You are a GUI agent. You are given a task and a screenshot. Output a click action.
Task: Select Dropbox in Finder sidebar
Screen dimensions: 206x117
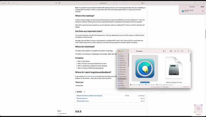(x=122, y=56)
